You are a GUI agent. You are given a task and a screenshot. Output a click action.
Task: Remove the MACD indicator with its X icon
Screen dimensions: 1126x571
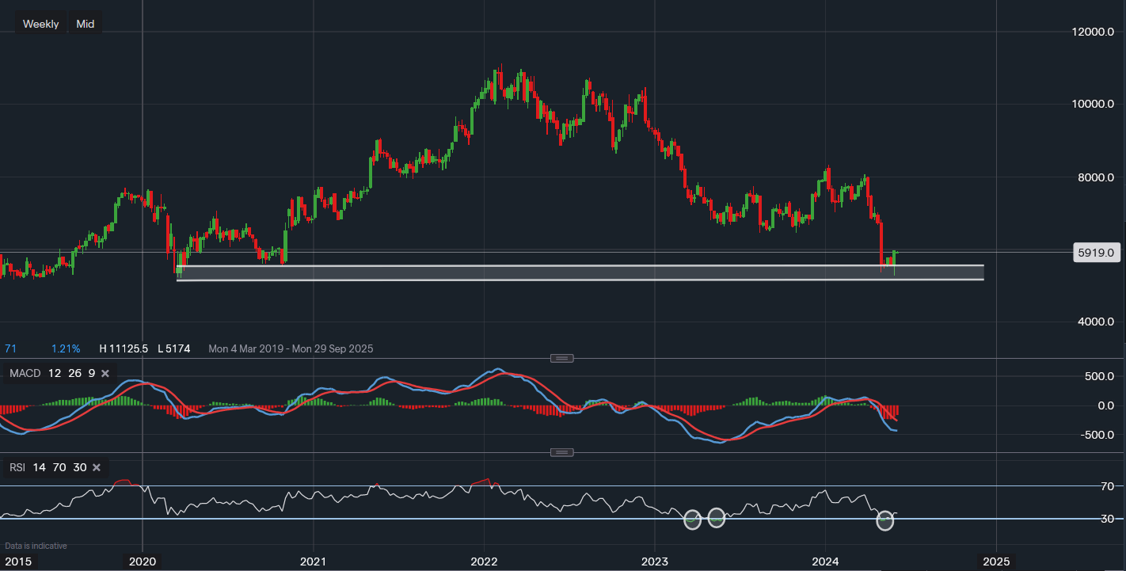tap(105, 373)
